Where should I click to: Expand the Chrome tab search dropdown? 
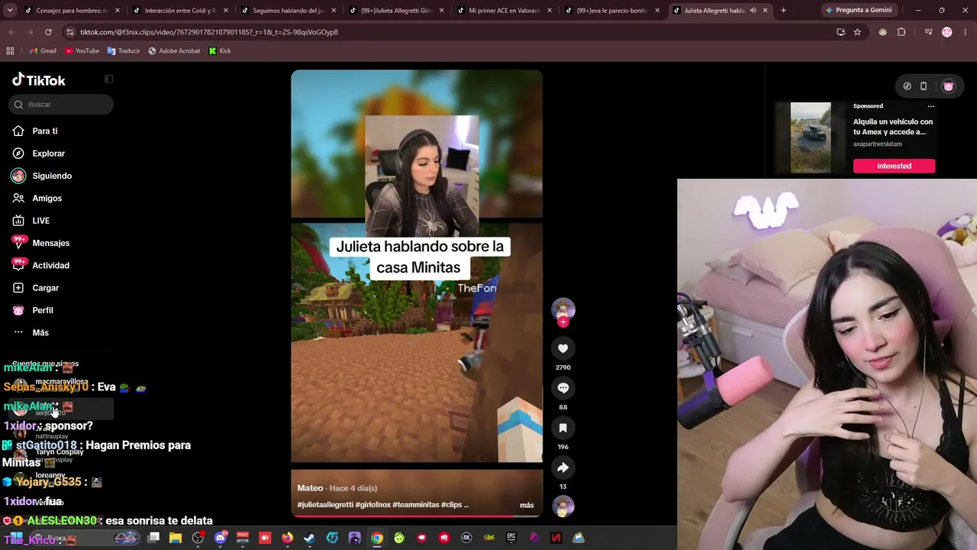[11, 11]
